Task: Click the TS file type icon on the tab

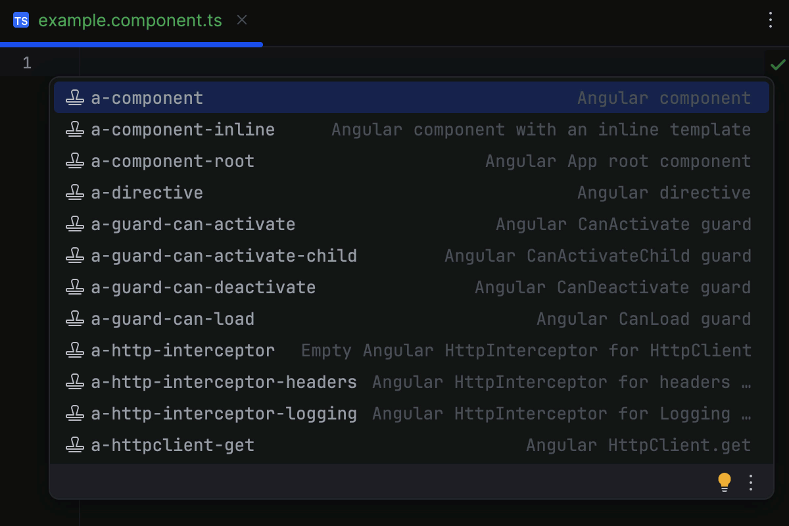Action: tap(21, 20)
